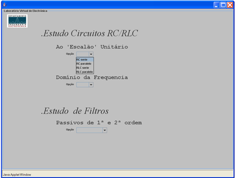Collapse the Escalão Unitário dropdown arrow
The image size is (235, 178).
coord(91,54)
